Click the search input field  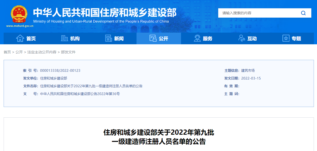[259, 13]
